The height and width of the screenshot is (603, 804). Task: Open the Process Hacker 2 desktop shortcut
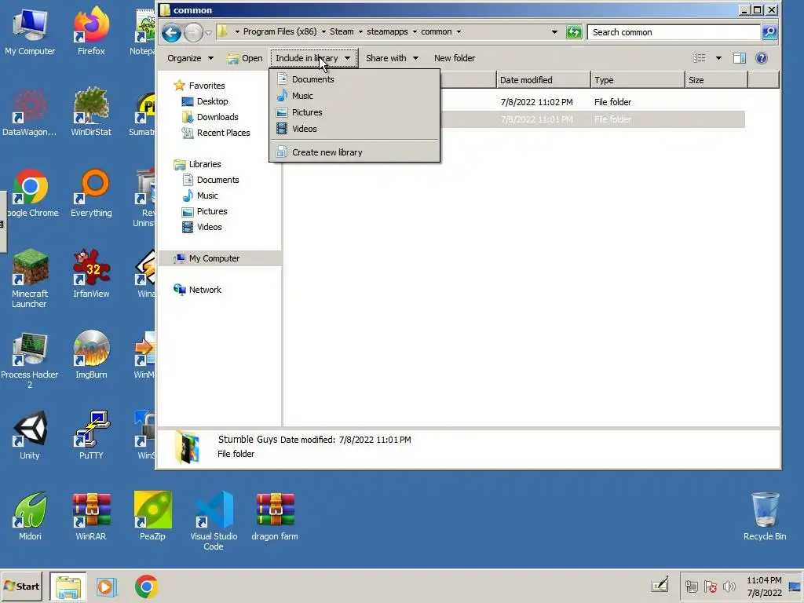(x=30, y=360)
